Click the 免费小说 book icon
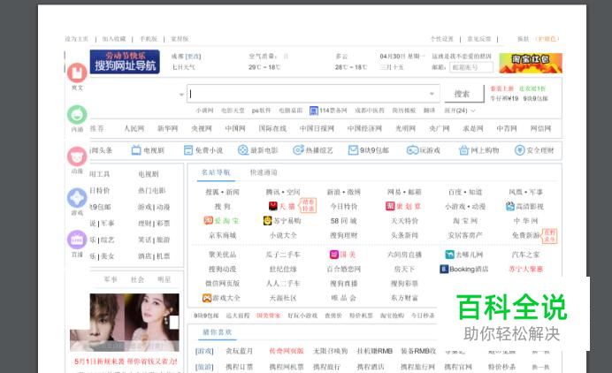This screenshot has width=612, height=373. pyautogui.click(x=188, y=150)
